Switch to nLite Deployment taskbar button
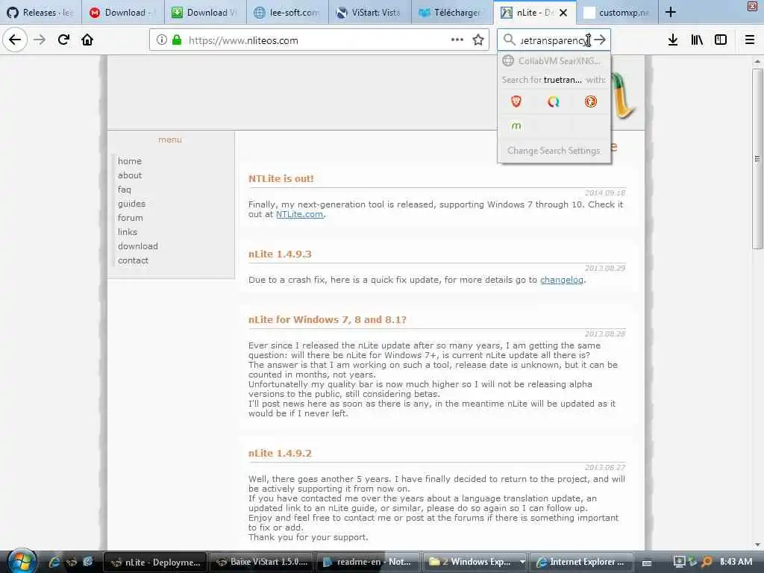764x573 pixels. click(155, 563)
